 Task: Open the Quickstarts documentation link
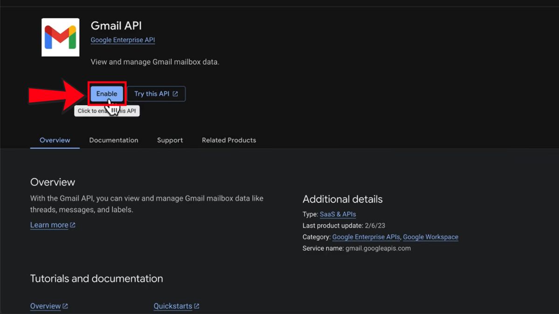pyautogui.click(x=173, y=306)
